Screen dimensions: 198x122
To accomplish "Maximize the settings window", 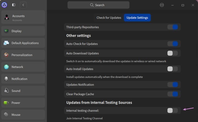I will (183, 5).
